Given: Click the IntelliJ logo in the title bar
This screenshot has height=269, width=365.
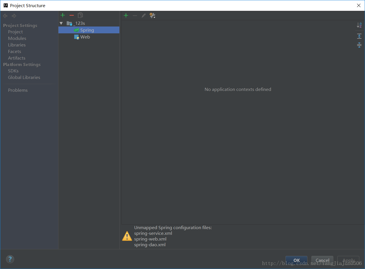Looking at the screenshot, I should [5, 5].
